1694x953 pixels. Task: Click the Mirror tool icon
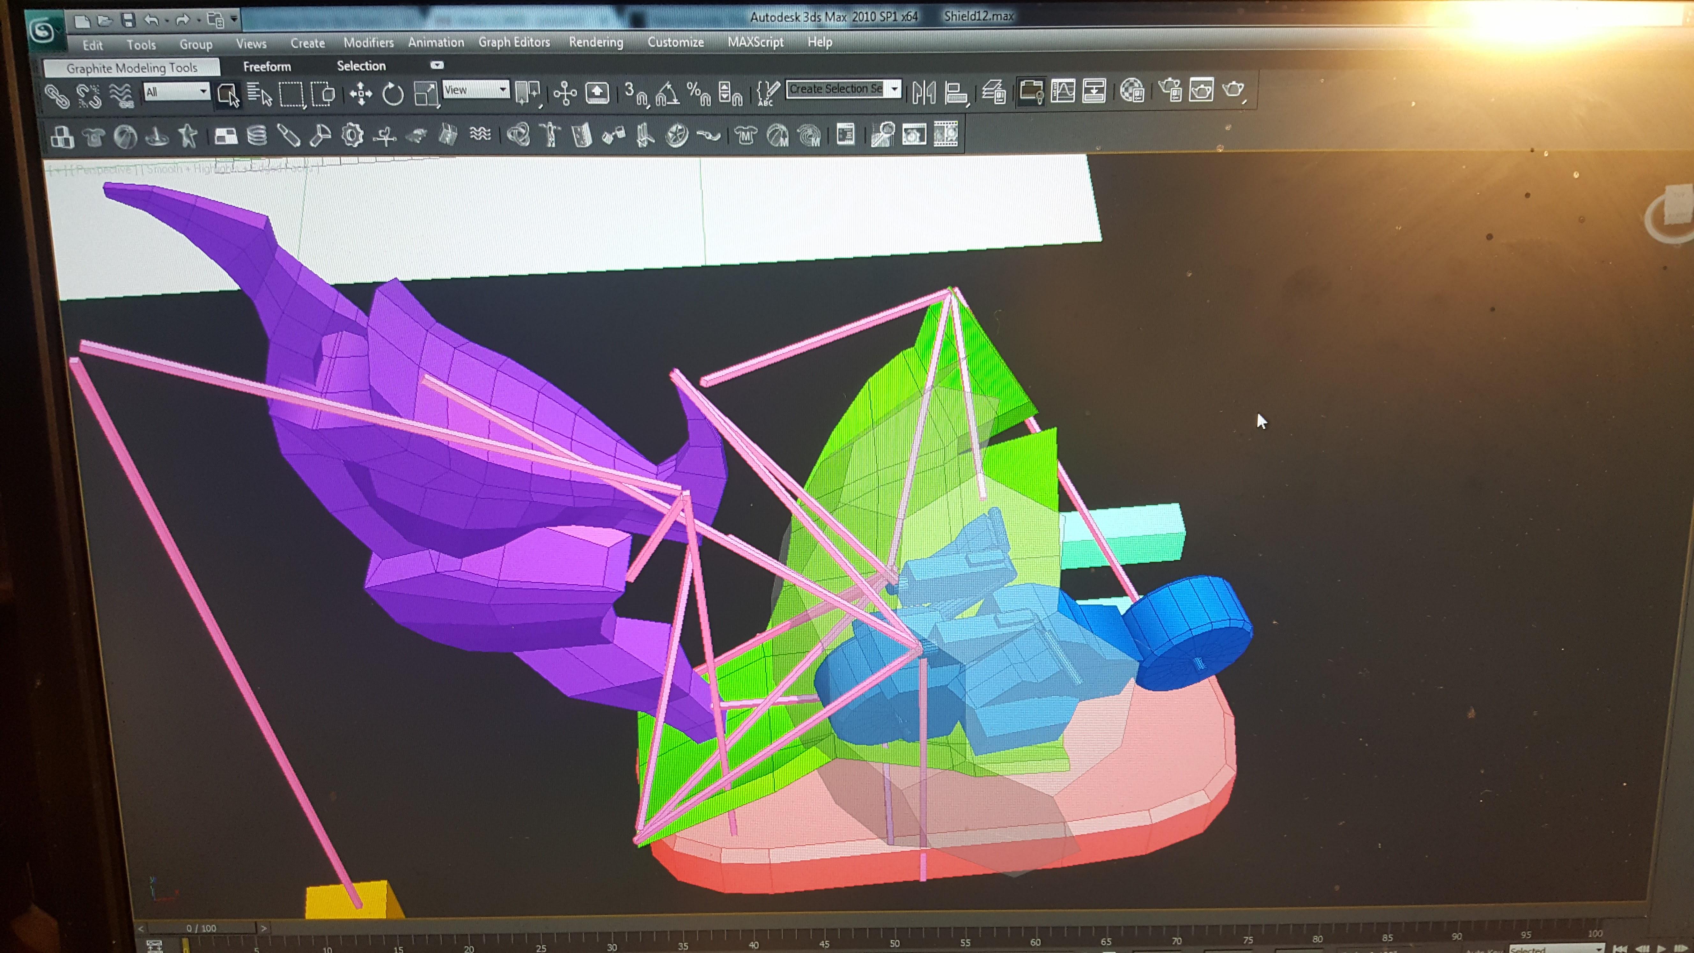coord(924,92)
